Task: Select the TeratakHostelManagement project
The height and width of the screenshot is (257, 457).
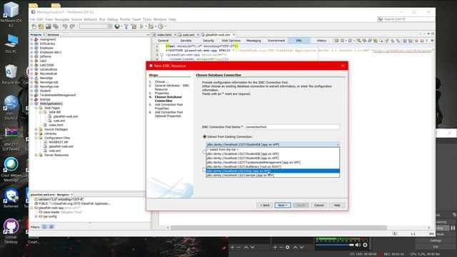Action: pos(58,95)
